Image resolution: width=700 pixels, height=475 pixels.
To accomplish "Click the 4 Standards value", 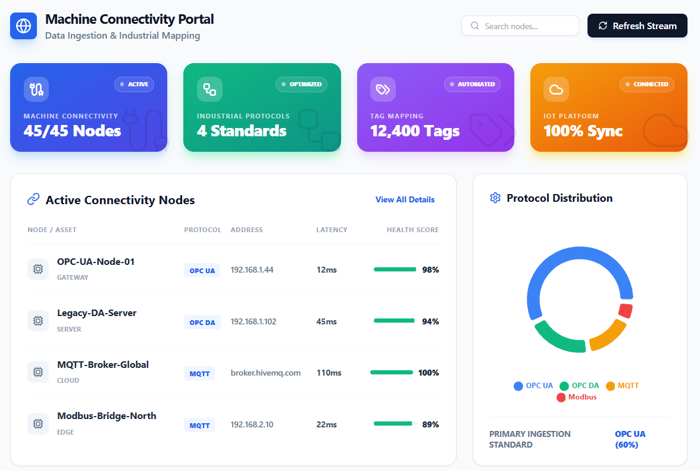I will pyautogui.click(x=242, y=131).
